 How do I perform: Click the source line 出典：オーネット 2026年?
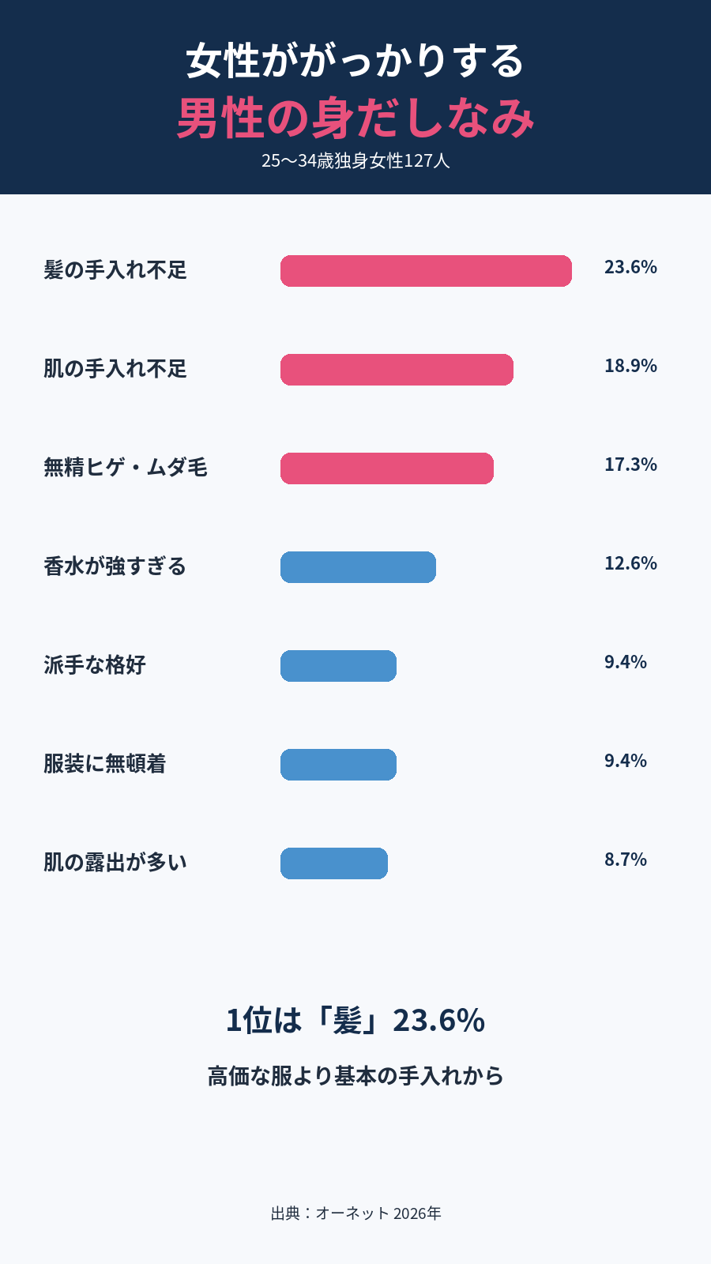point(355,1213)
